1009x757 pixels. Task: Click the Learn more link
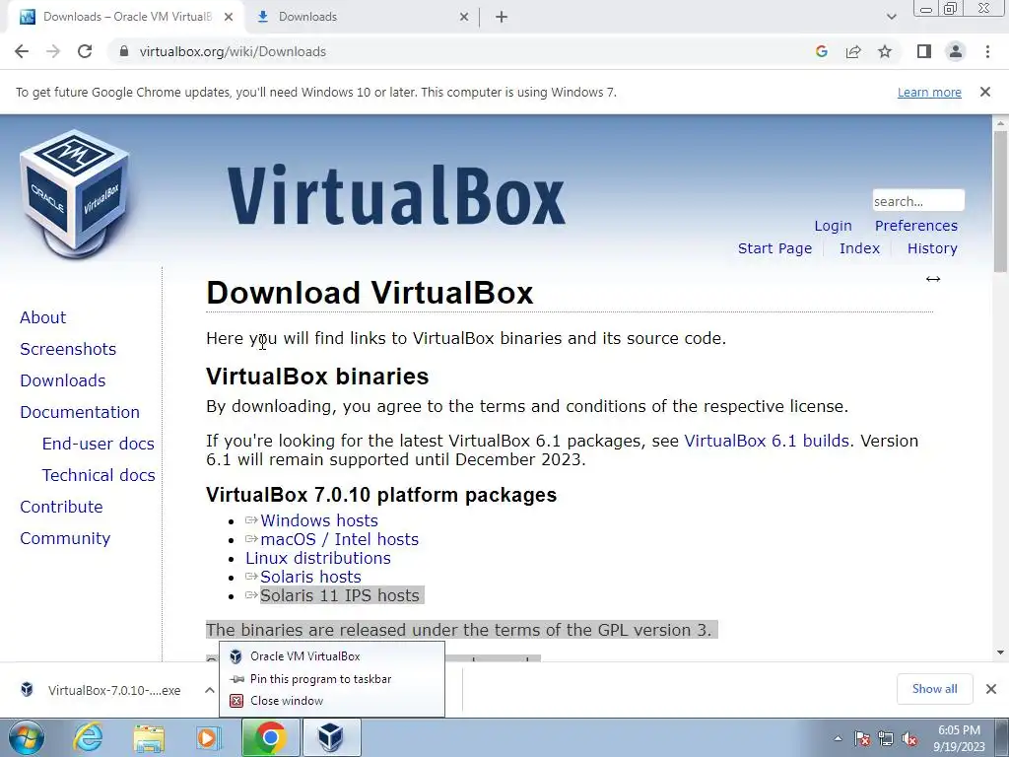[x=929, y=92]
